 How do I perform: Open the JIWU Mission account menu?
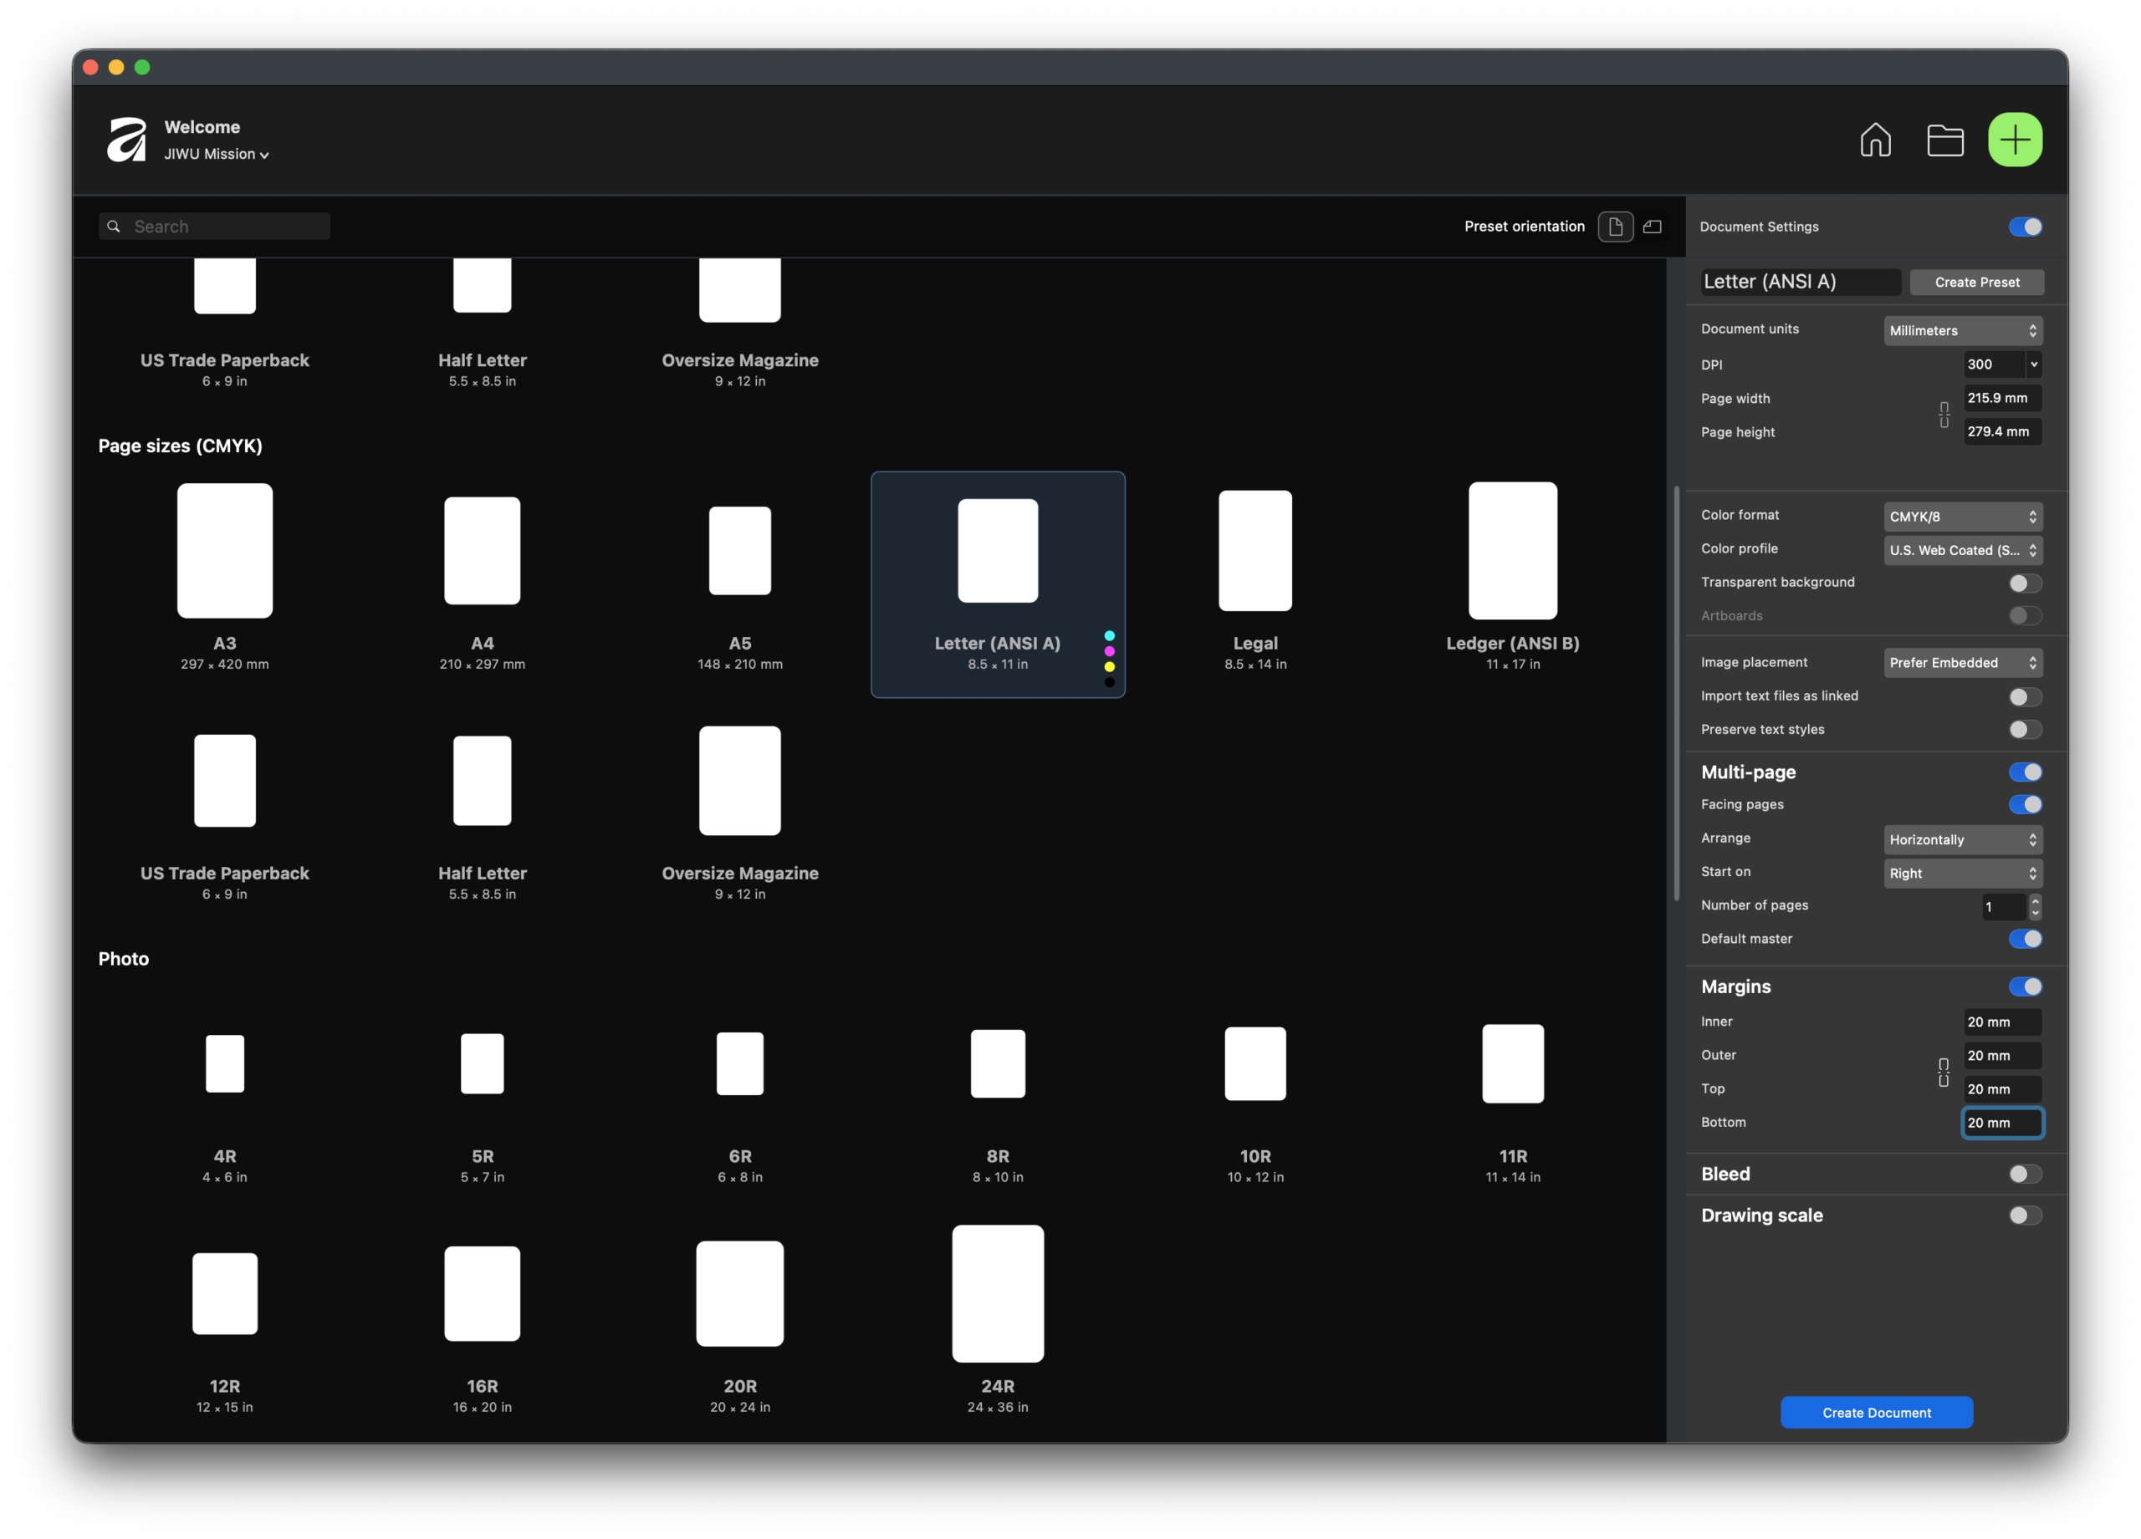pyautogui.click(x=216, y=155)
